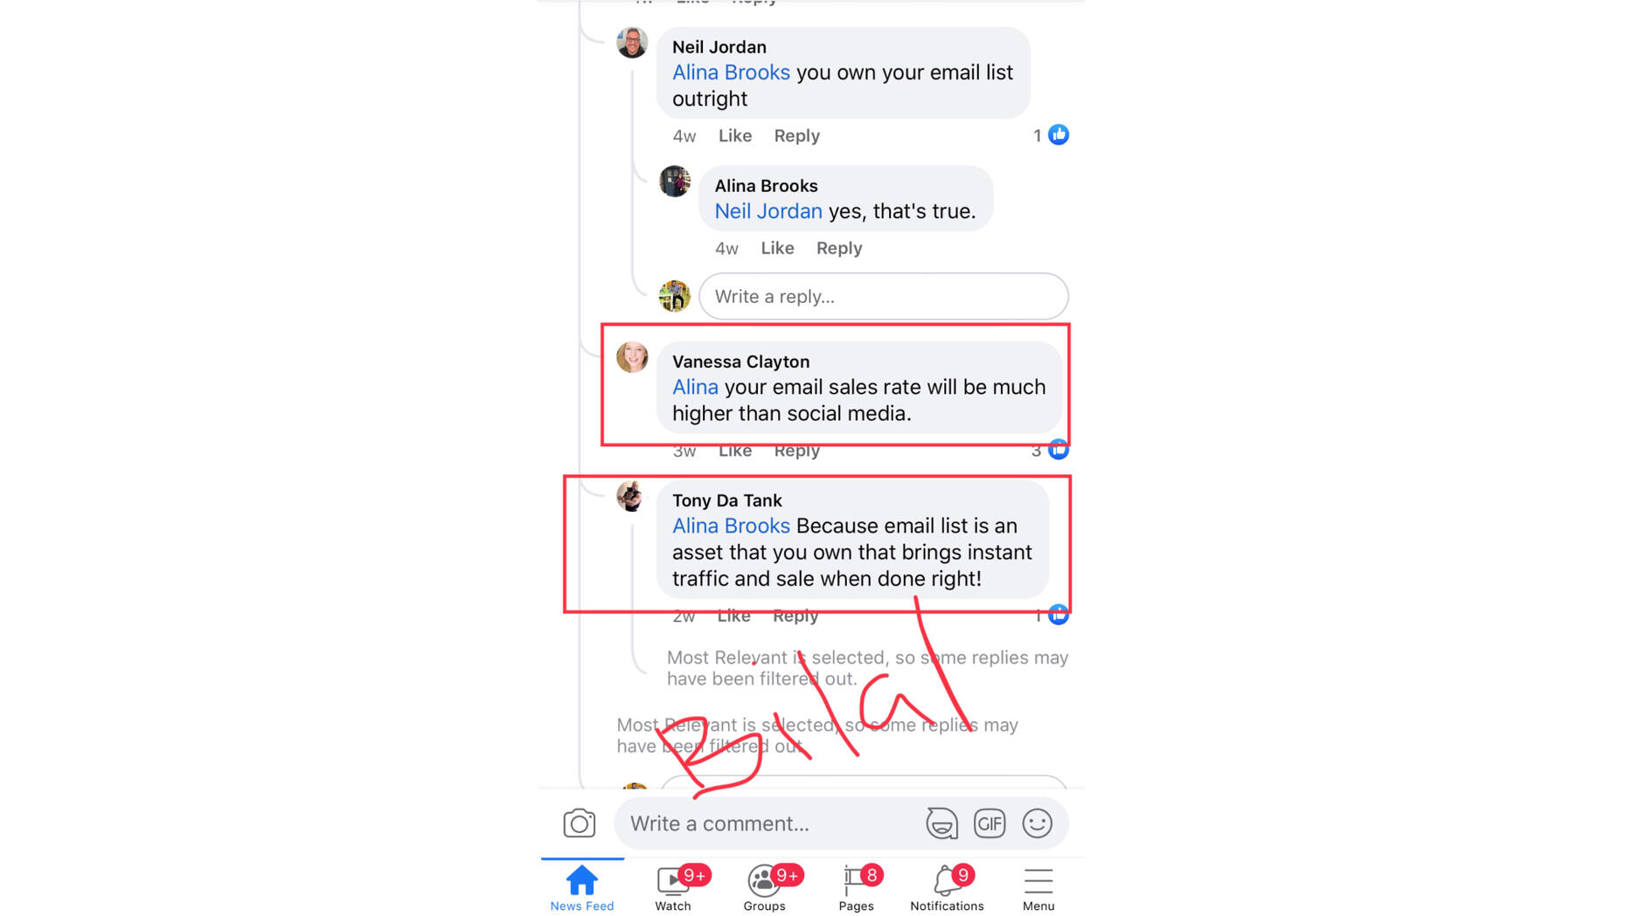Image resolution: width=1625 pixels, height=916 pixels.
Task: Open the Pages flag icon
Action: tap(857, 887)
